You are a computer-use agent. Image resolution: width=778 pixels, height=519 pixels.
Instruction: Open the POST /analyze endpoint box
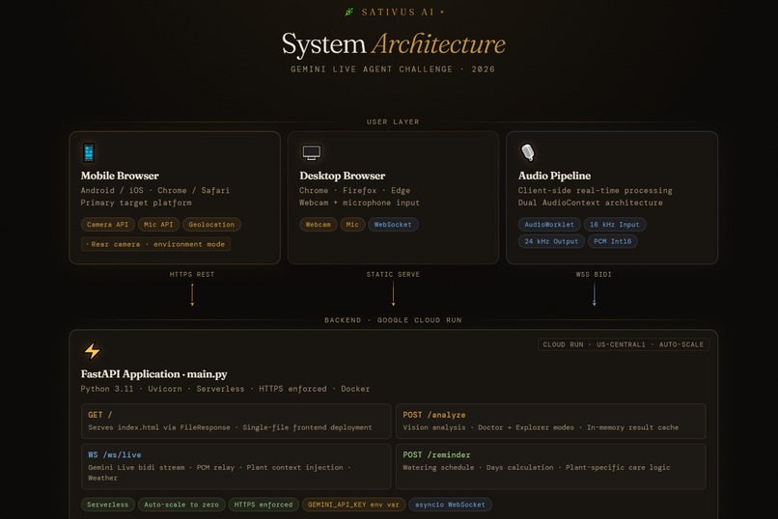pyautogui.click(x=551, y=421)
